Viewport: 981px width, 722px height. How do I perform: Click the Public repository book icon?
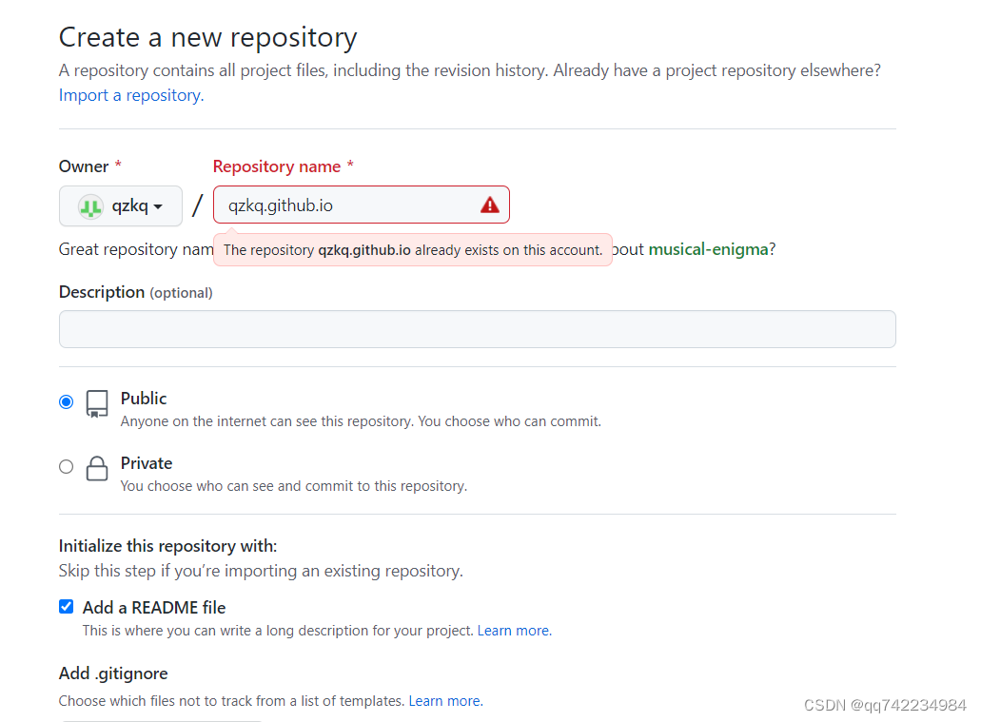(x=97, y=403)
